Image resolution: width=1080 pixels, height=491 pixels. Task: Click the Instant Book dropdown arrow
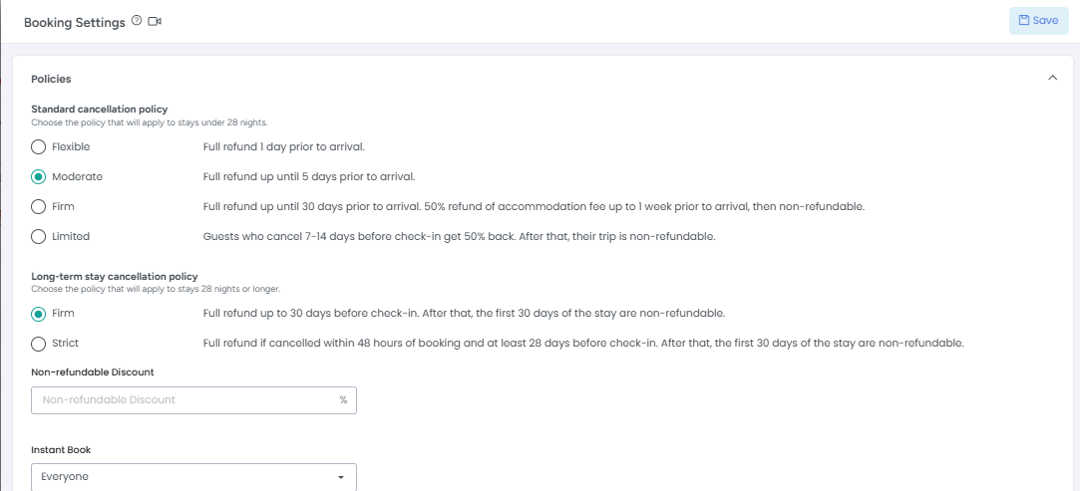[x=341, y=477]
